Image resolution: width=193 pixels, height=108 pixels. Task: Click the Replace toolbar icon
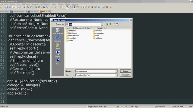pyautogui.click(x=47, y=7)
